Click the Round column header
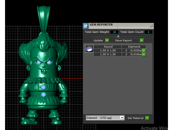Screen dimensions: 173x130 click(x=108, y=47)
